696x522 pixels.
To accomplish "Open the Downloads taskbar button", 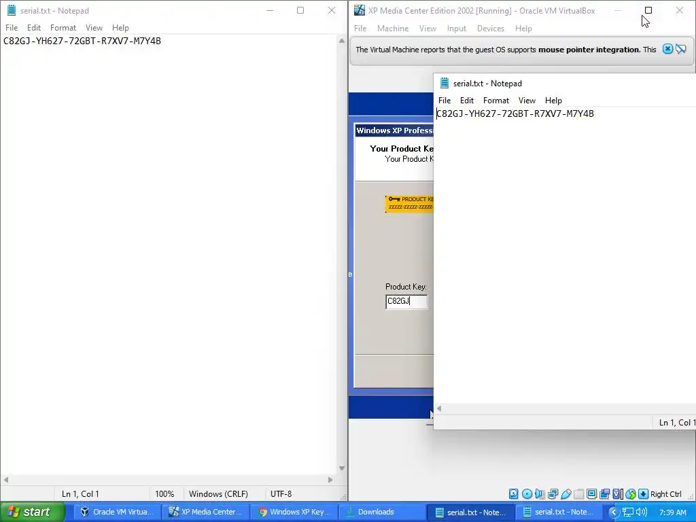I will (383, 512).
